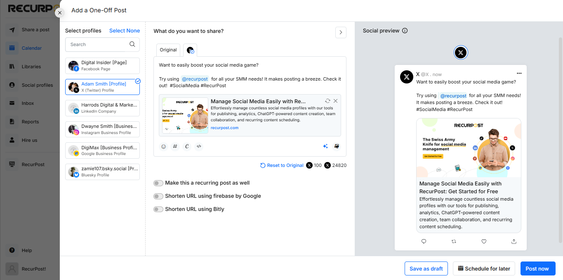Click the social preview scrollbar
Image resolution: width=563 pixels, height=280 pixels.
(x=561, y=140)
